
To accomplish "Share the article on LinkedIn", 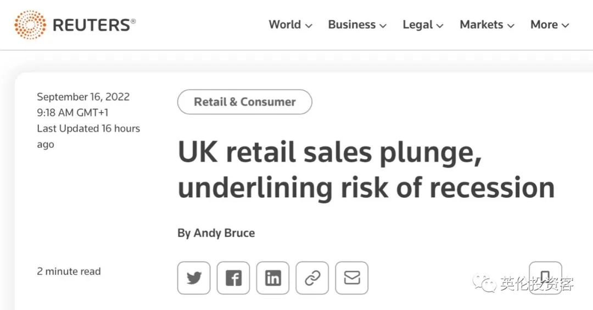I will [273, 278].
